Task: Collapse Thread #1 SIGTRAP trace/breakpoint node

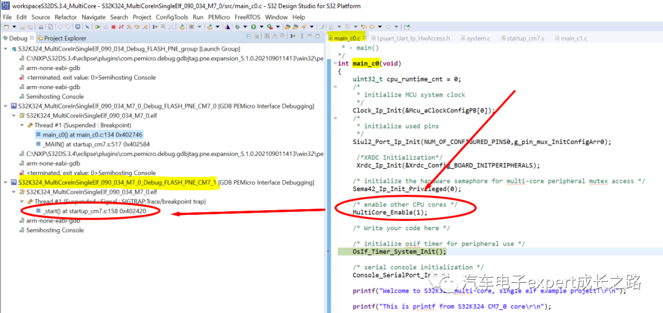Action: (x=22, y=201)
